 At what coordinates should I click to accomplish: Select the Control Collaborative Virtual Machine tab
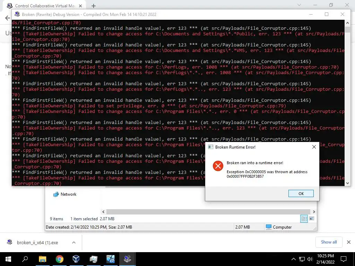[44, 6]
